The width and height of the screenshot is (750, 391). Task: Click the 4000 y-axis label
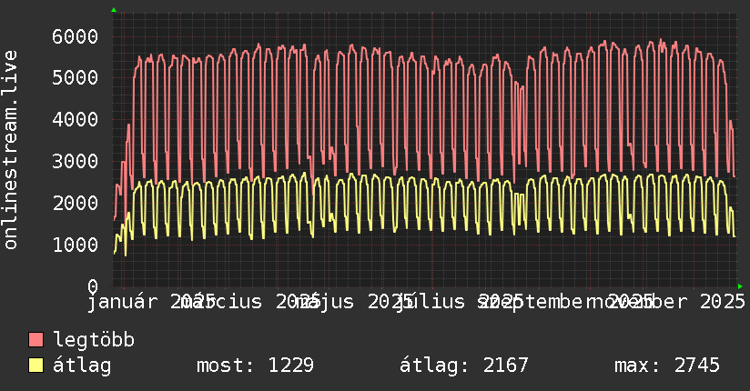point(76,119)
